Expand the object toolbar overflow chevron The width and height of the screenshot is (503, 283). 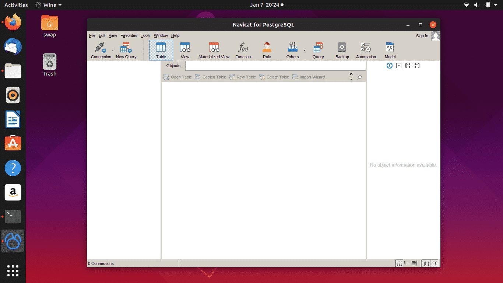tap(351, 77)
